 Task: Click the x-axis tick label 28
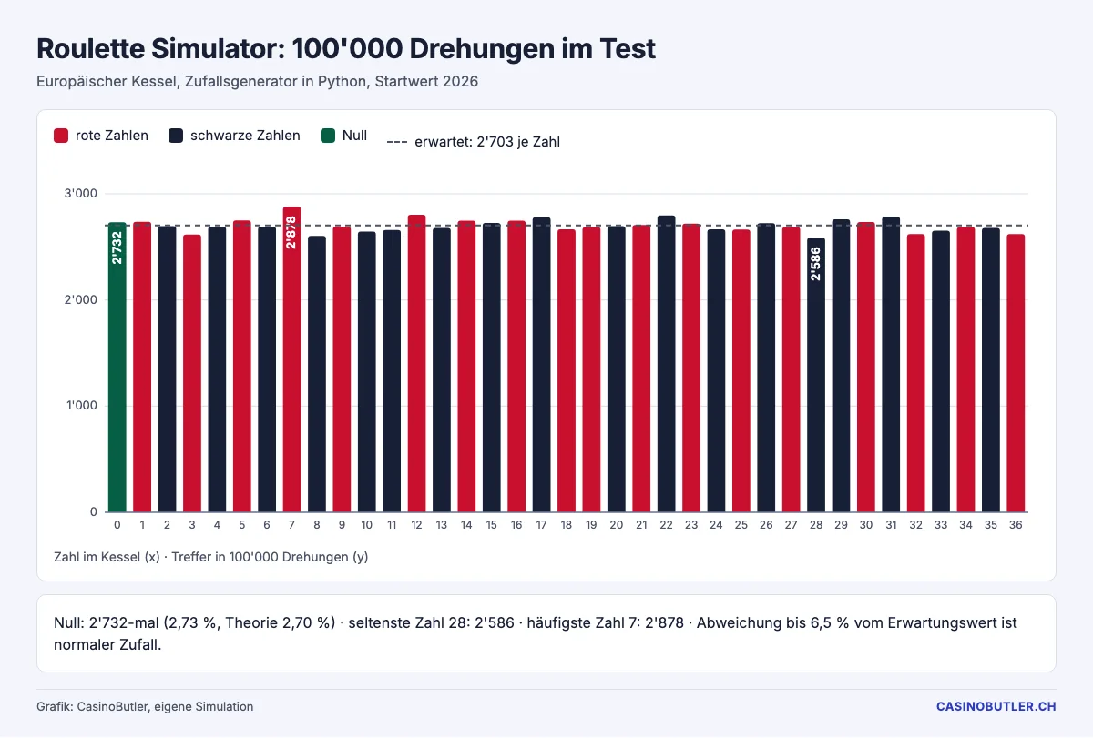[816, 525]
